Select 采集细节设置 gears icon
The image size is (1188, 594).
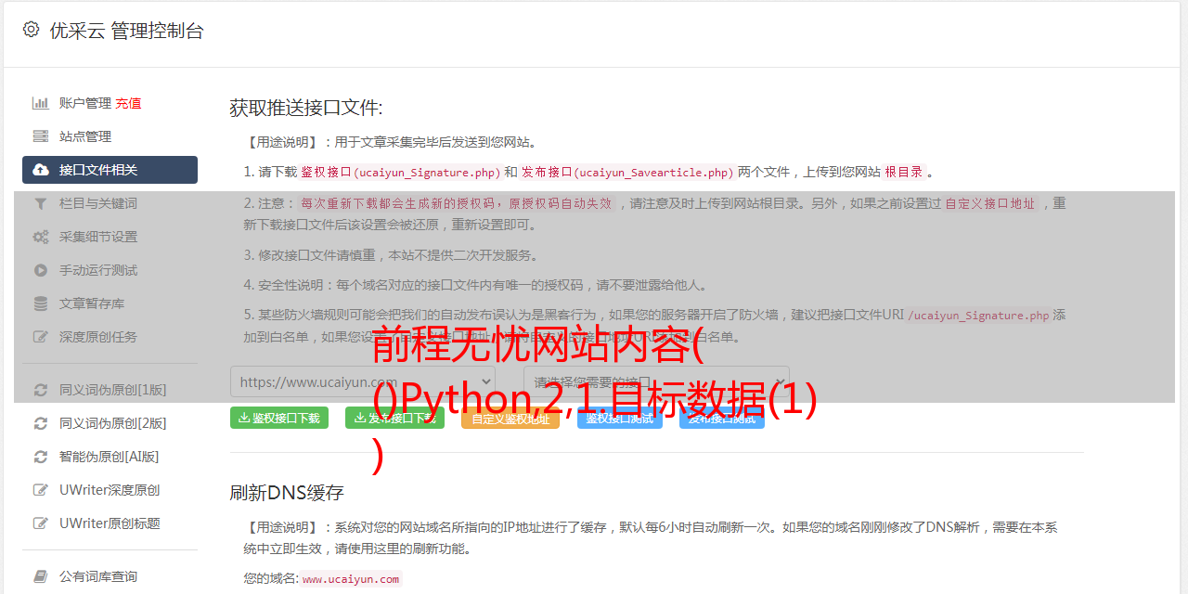coord(41,237)
